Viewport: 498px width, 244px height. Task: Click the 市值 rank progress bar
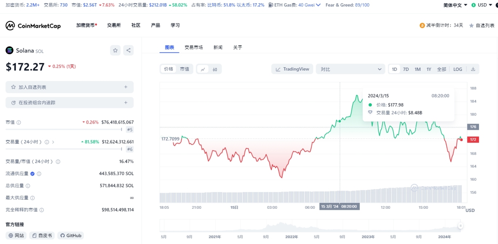[64, 129]
